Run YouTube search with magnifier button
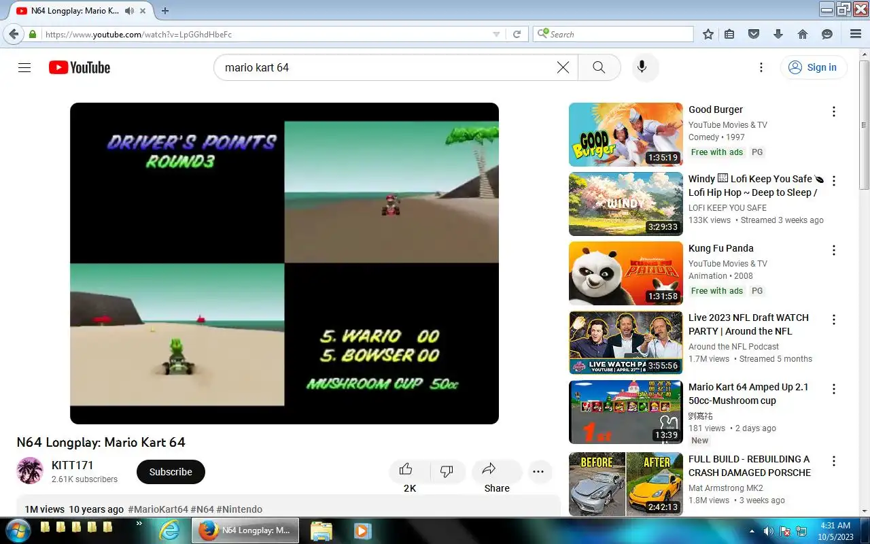This screenshot has width=870, height=544. pos(599,67)
